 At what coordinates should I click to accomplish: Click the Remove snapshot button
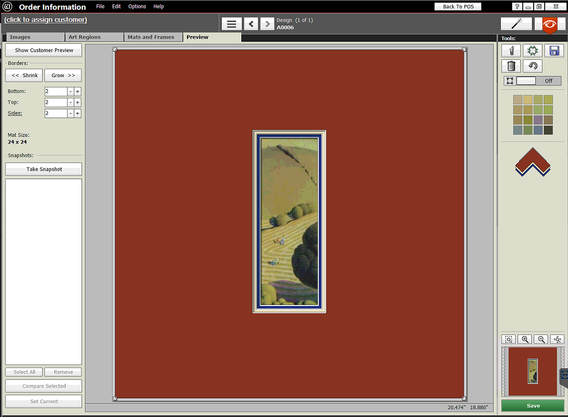point(63,372)
